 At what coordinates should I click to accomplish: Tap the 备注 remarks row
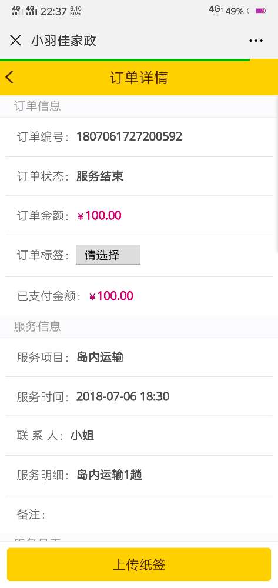coord(139,514)
